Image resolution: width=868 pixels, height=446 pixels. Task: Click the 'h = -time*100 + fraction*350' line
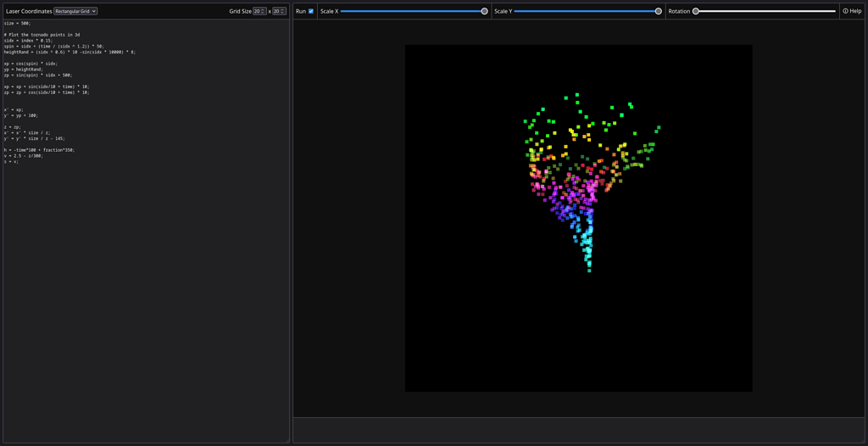pos(39,150)
